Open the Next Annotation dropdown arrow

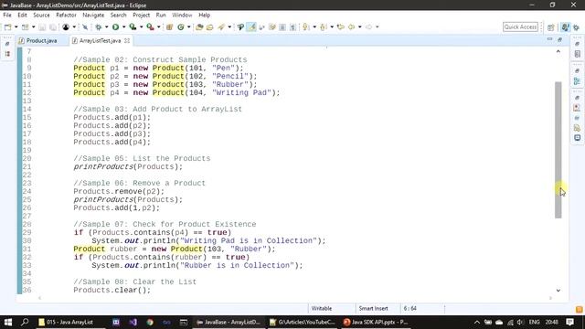point(314,27)
